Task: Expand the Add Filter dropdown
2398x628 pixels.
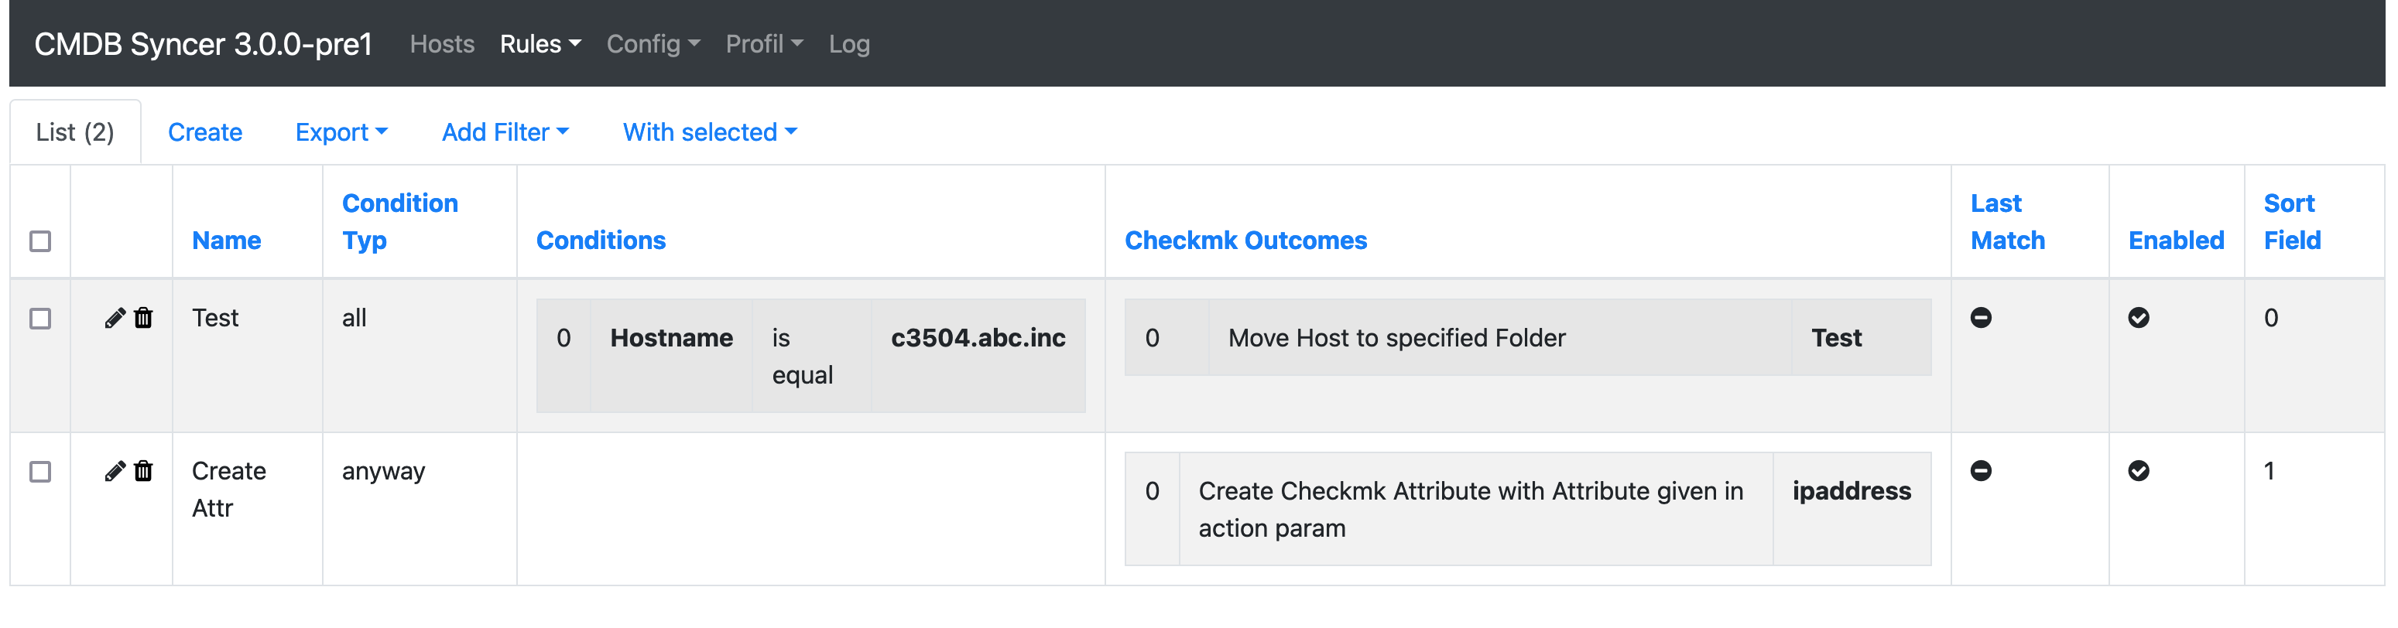Action: [x=505, y=132]
